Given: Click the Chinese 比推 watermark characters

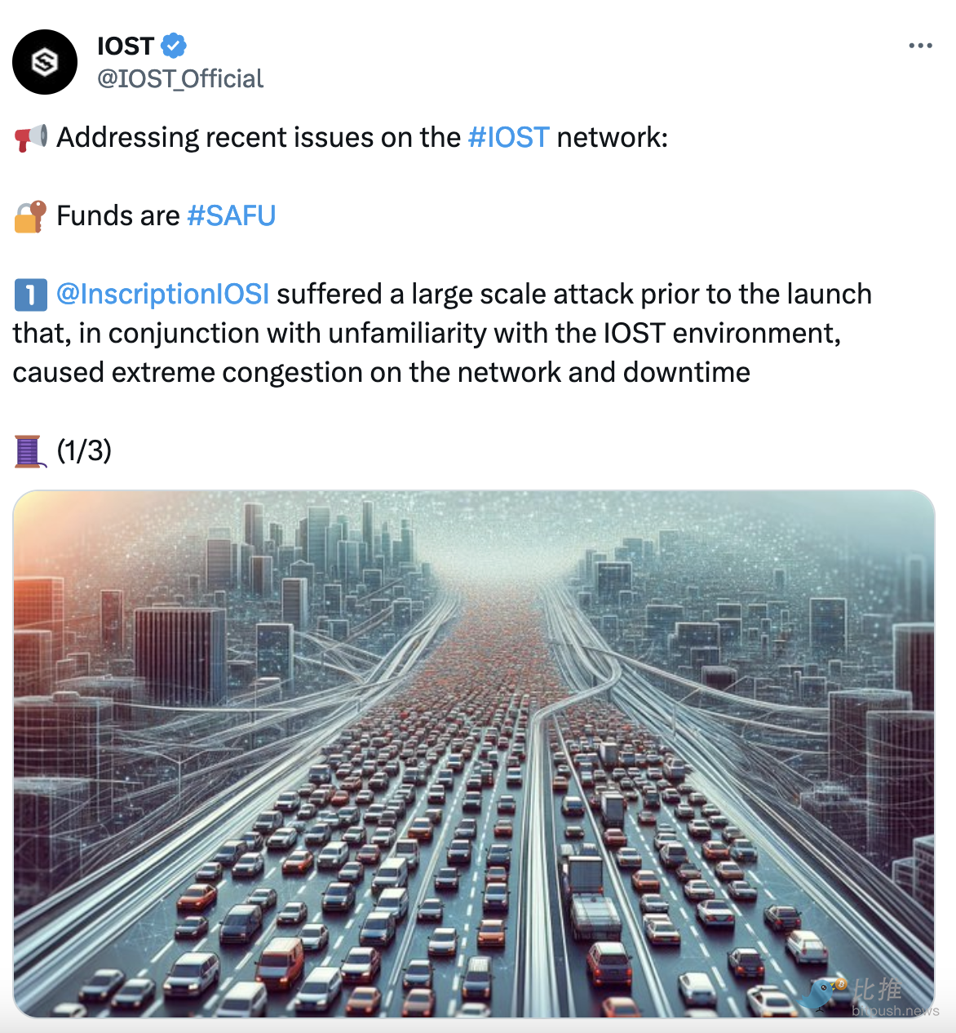Looking at the screenshot, I should click(x=877, y=990).
